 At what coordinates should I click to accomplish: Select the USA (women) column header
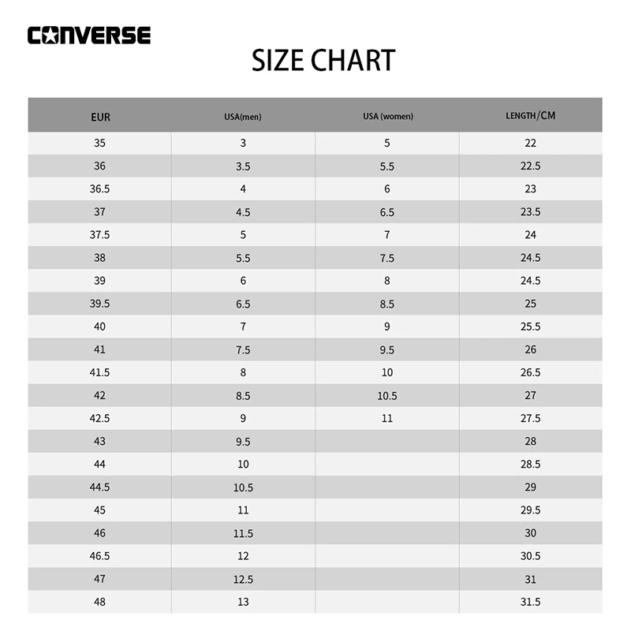pos(387,117)
